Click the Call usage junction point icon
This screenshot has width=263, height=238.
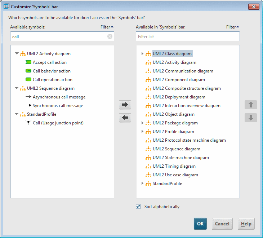pos(28,123)
